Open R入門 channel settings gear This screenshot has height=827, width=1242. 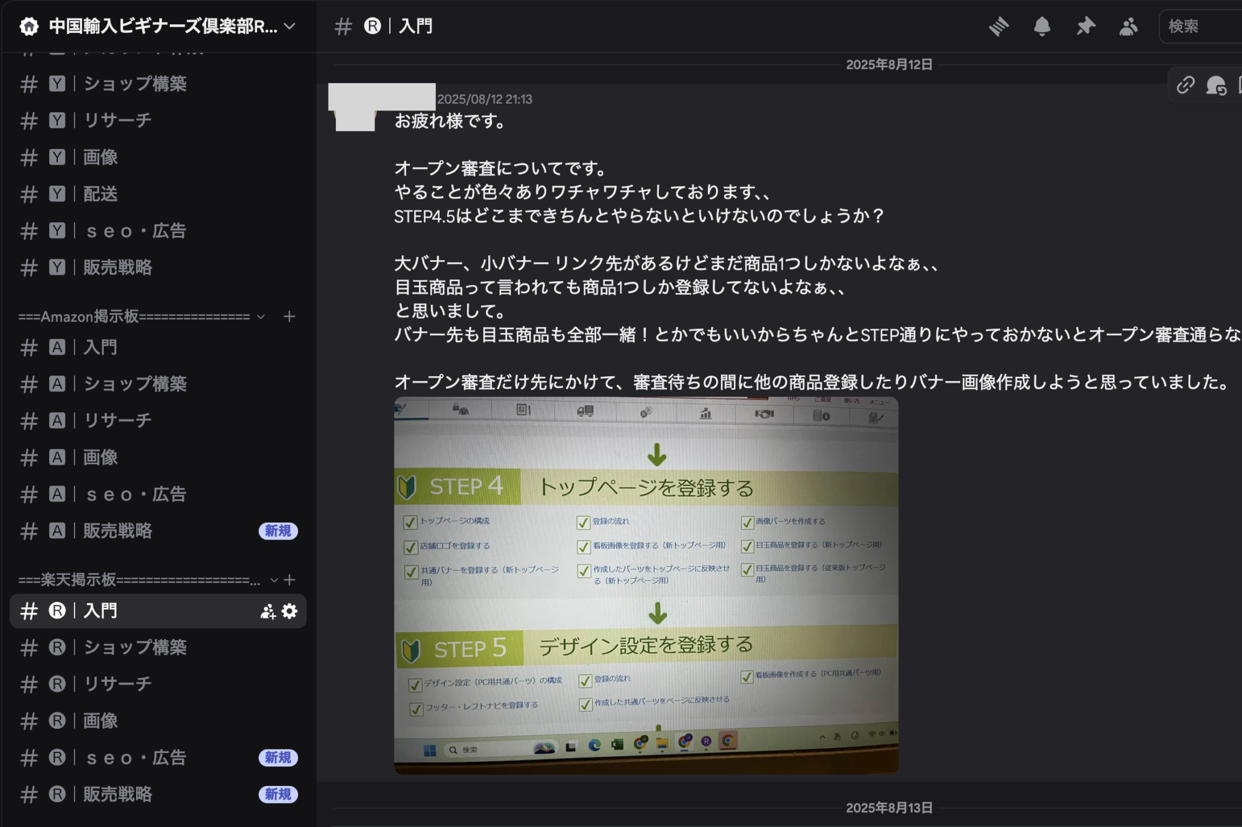tap(289, 612)
